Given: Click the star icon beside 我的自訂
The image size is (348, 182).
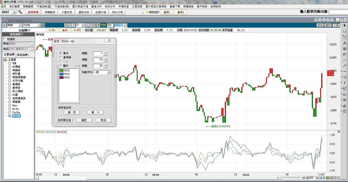Looking at the screenshot, I should [147, 12].
